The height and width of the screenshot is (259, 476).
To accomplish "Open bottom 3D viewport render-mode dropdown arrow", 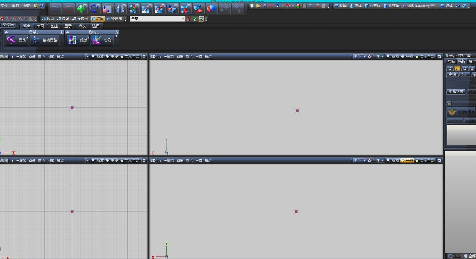I will pyautogui.click(x=382, y=160).
